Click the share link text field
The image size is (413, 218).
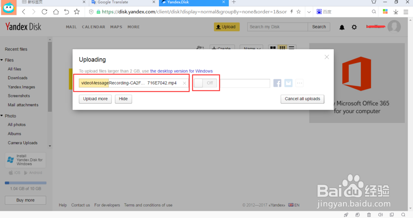point(245,83)
